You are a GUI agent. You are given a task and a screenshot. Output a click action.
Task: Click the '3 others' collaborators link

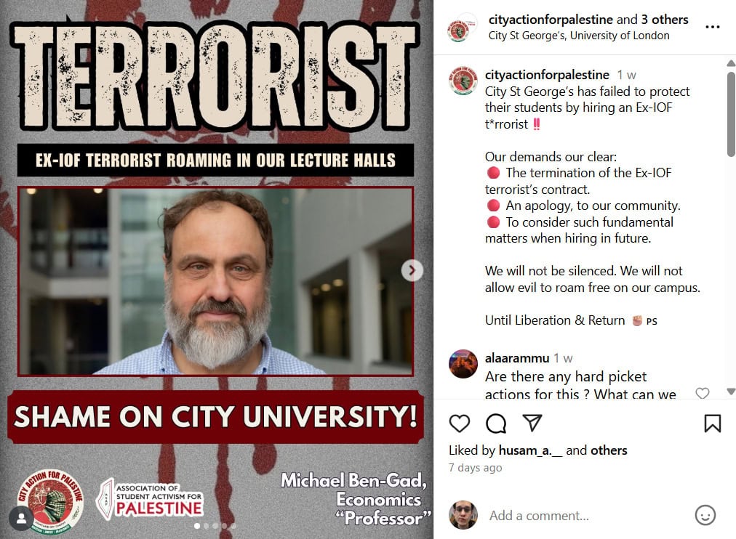point(664,20)
